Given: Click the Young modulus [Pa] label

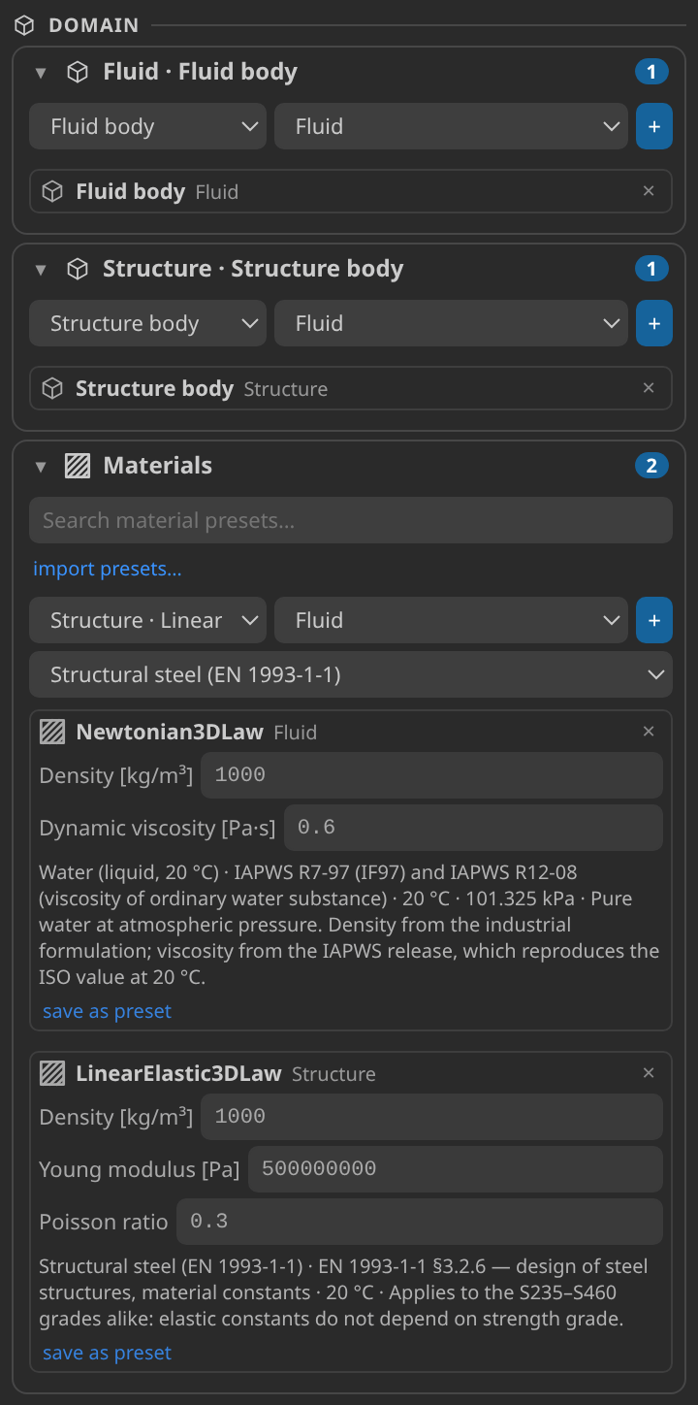Looking at the screenshot, I should pos(140,1169).
